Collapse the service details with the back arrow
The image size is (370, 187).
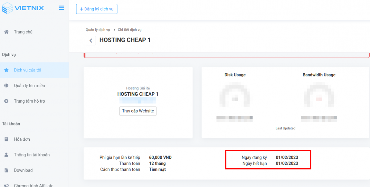(91, 40)
